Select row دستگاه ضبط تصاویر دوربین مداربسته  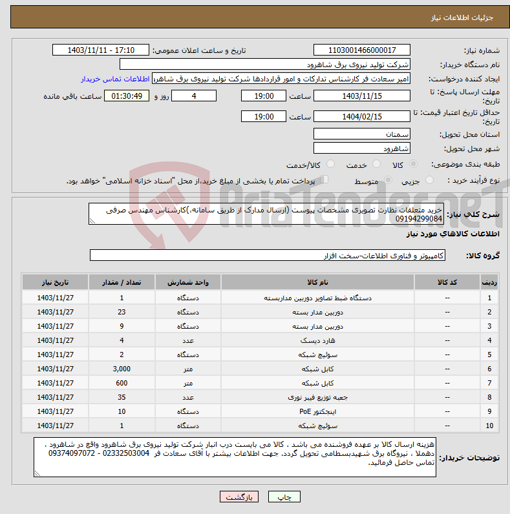coord(260,298)
